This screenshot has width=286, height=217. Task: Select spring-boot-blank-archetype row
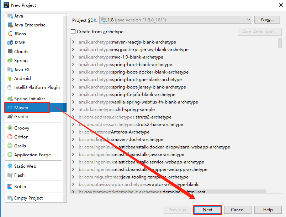click(x=174, y=64)
